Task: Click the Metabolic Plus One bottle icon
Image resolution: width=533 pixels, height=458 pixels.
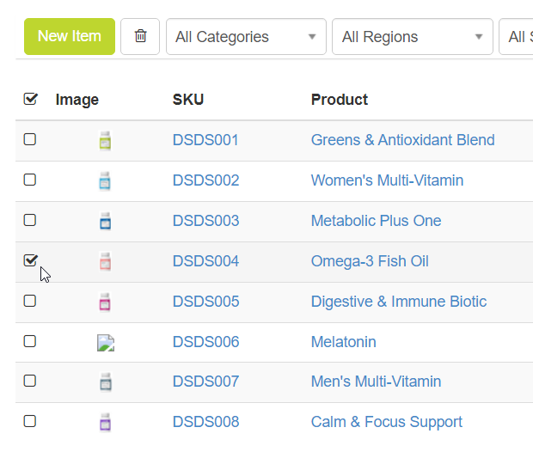Action: click(106, 221)
